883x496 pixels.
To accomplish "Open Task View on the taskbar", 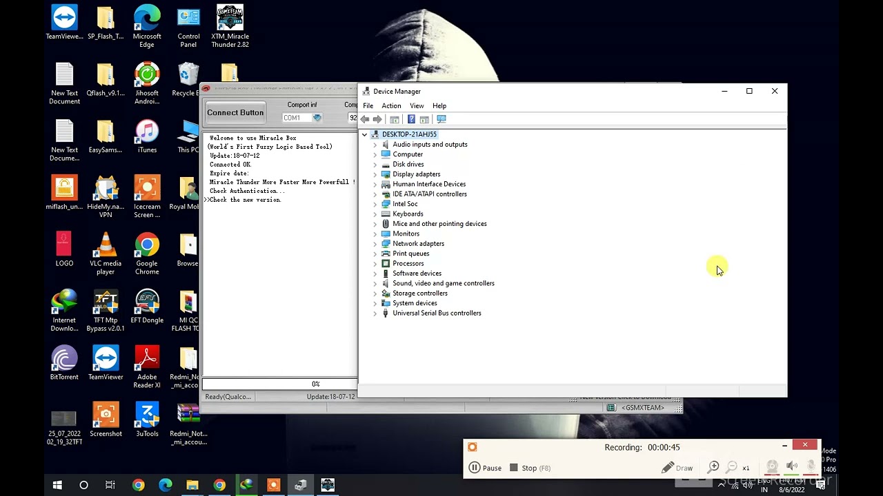I will tap(110, 486).
